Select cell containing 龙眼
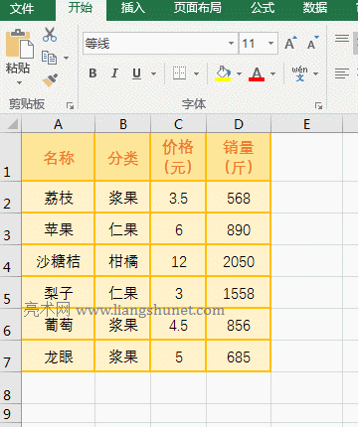358x427 pixels. [x=59, y=356]
